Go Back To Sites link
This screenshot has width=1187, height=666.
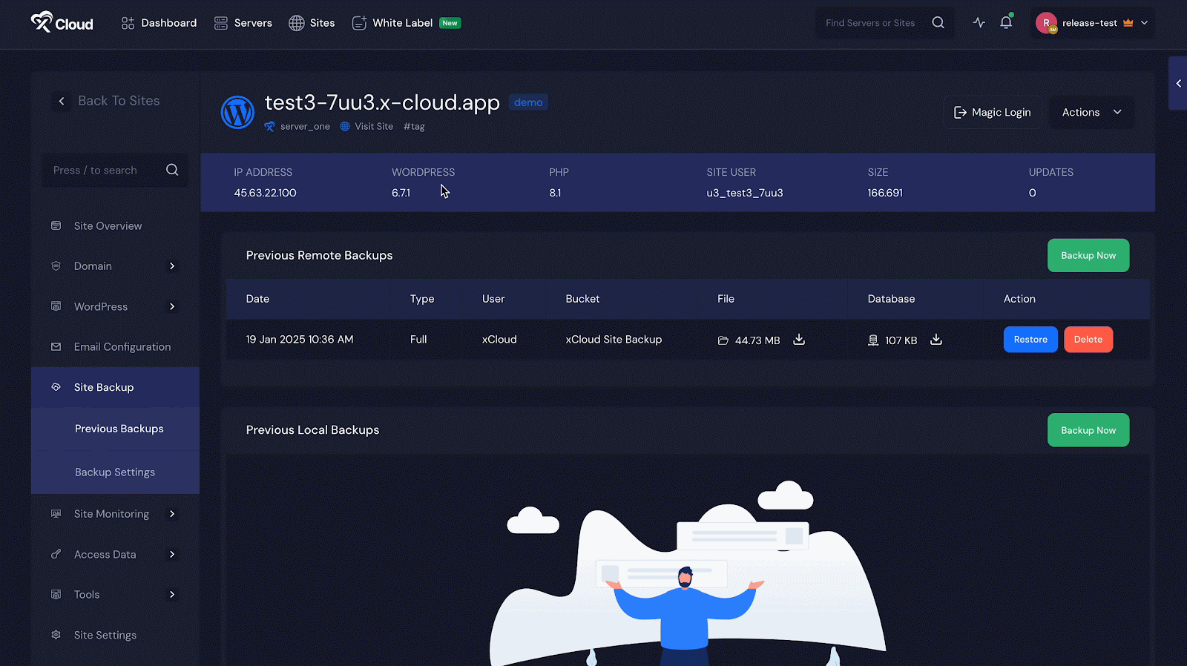pyautogui.click(x=119, y=101)
